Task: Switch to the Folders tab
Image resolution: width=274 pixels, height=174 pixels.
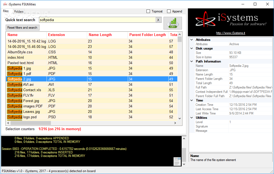Action: pyautogui.click(x=19, y=12)
